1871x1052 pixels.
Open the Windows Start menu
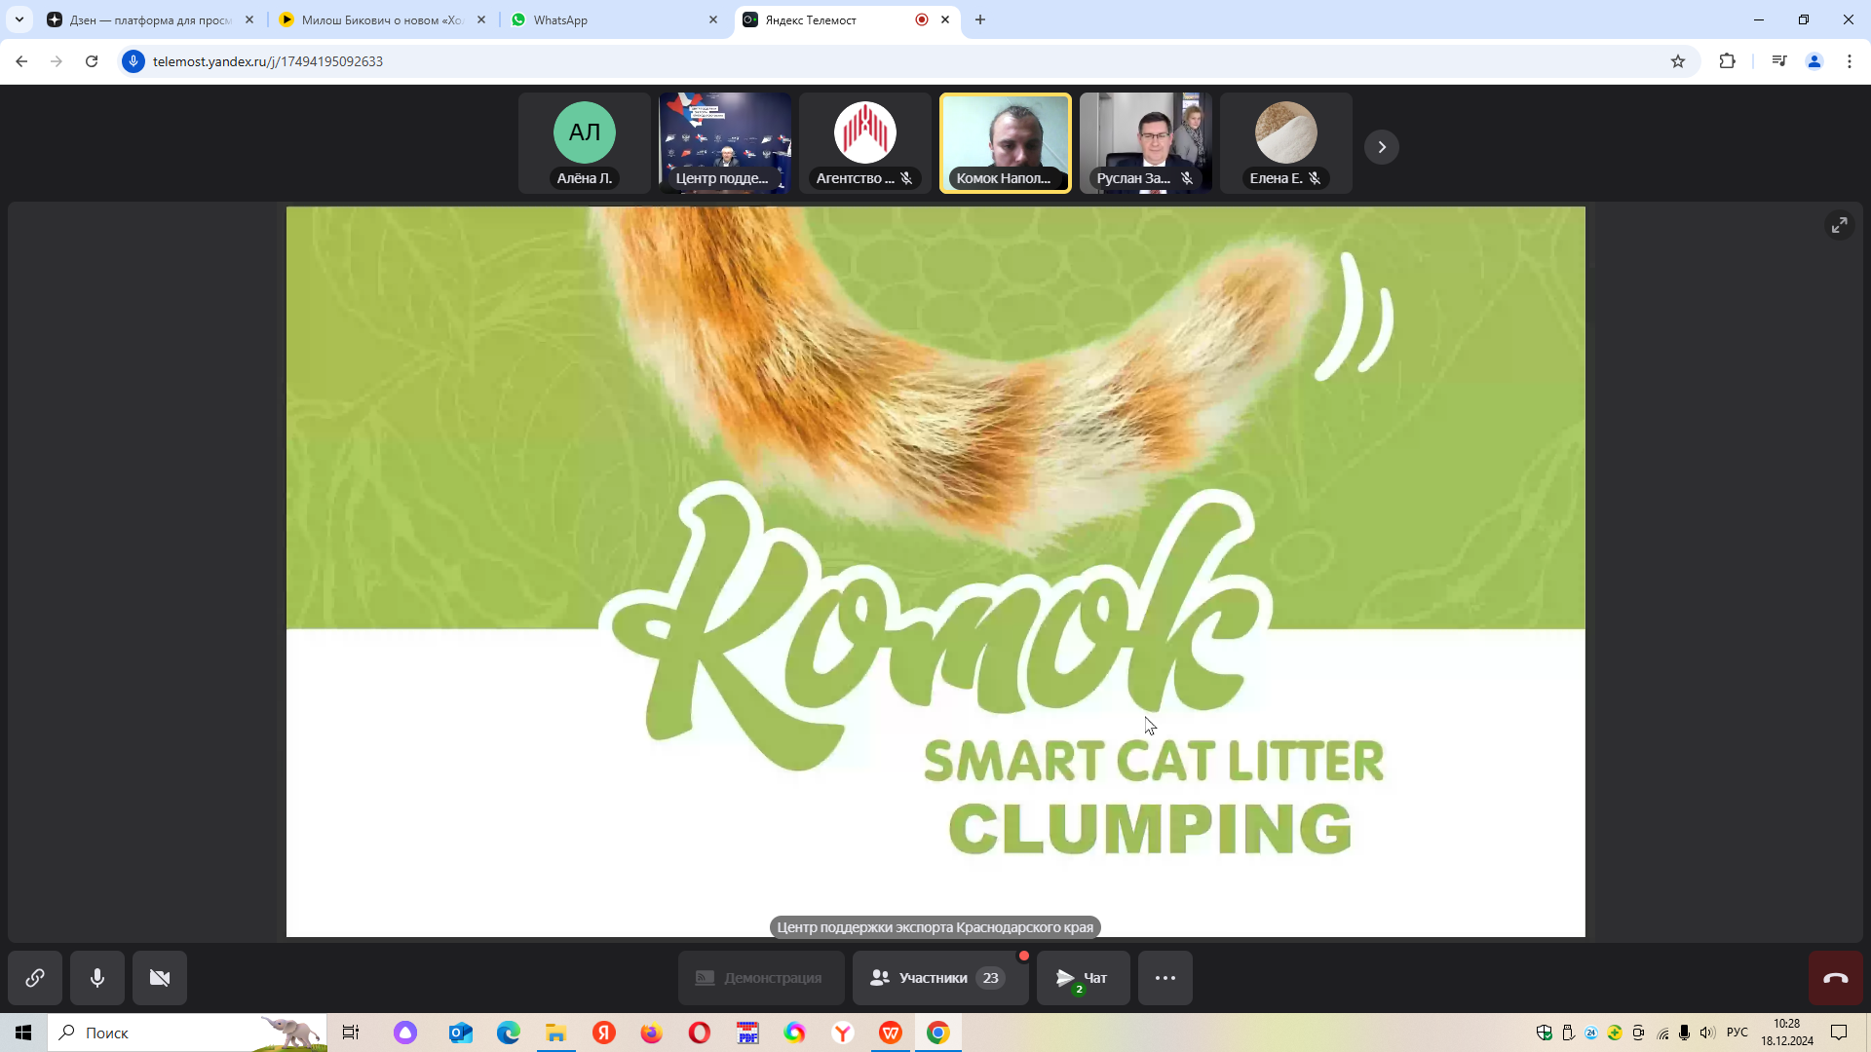click(x=23, y=1033)
